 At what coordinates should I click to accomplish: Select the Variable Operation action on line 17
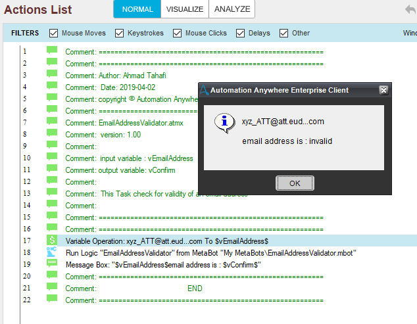tap(167, 241)
